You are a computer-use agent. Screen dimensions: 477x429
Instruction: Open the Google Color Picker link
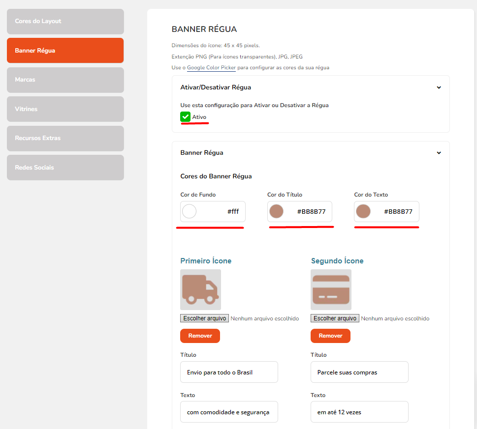(x=211, y=67)
